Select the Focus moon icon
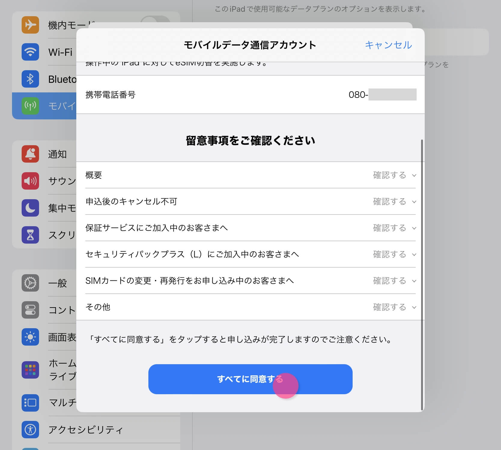The image size is (501, 450). pyautogui.click(x=30, y=208)
